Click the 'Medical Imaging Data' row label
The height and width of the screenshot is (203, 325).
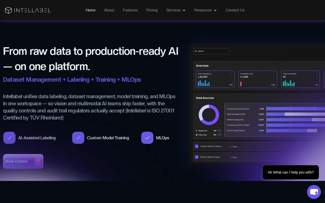click(x=235, y=120)
